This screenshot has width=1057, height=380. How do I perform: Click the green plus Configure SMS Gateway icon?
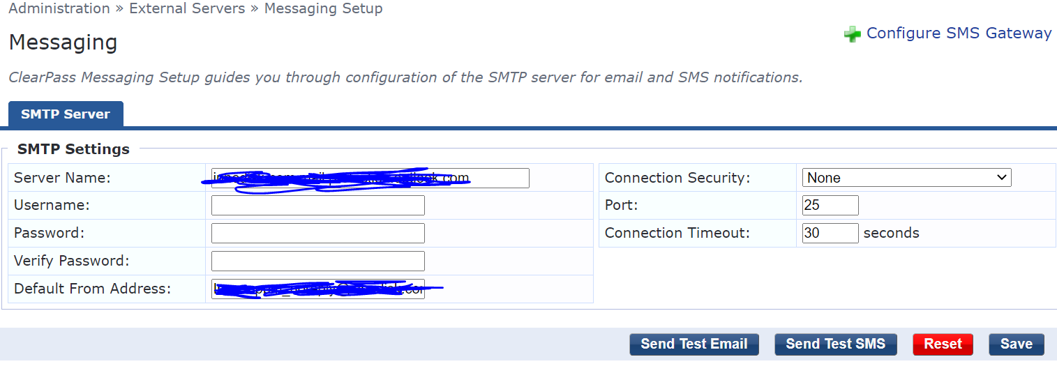click(x=852, y=34)
